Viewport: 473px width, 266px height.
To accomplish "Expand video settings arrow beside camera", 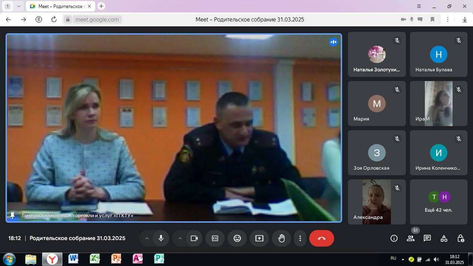I will point(180,238).
